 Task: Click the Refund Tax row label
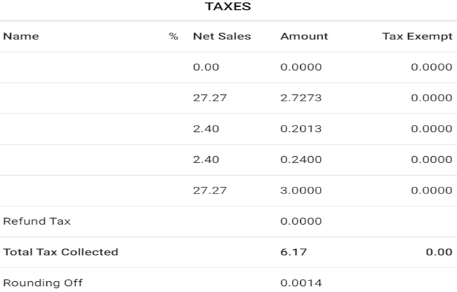coord(37,221)
